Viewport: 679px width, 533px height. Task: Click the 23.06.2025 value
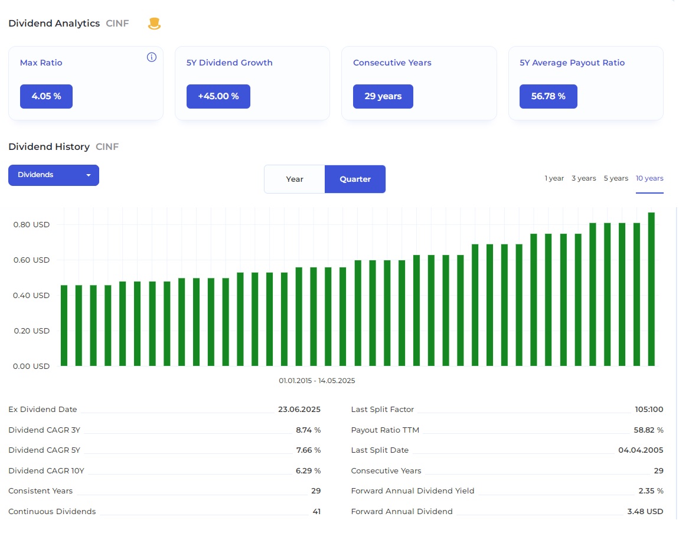tap(299, 410)
